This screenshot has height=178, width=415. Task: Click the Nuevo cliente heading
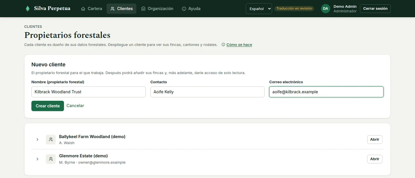click(48, 65)
